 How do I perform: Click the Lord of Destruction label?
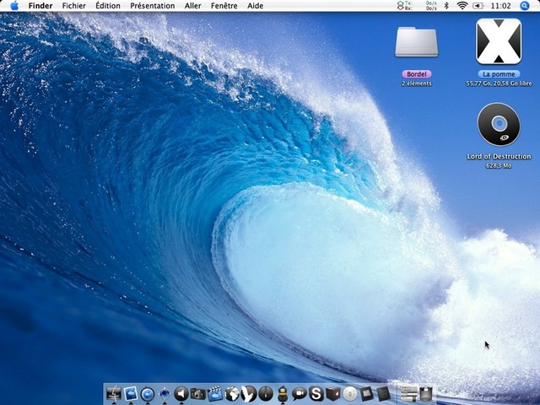[499, 156]
